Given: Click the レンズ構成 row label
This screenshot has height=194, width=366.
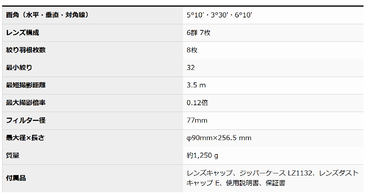Looking at the screenshot, I should [x=23, y=33].
